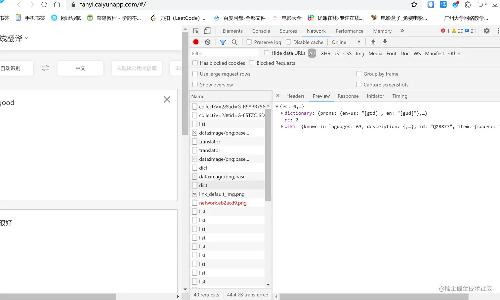
Task: Enable Preserve log checkbox
Action: [249, 42]
